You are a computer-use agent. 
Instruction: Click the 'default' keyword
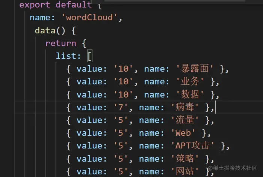[74, 4]
